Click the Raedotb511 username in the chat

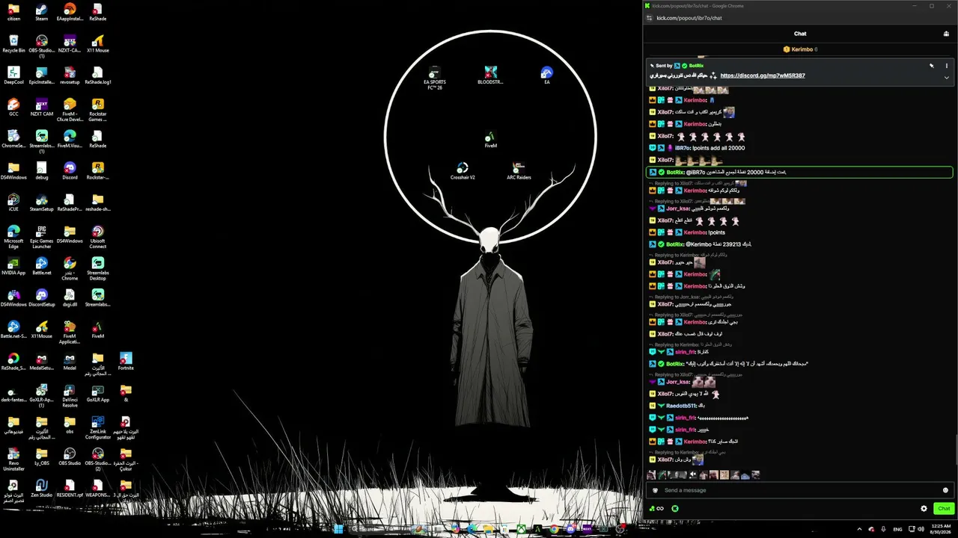pyautogui.click(x=680, y=406)
